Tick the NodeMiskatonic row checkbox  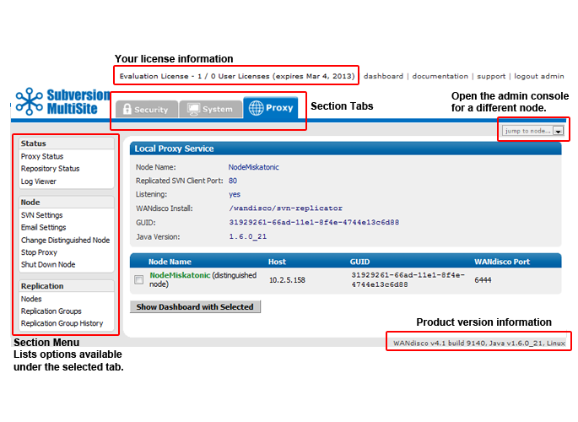(x=139, y=279)
